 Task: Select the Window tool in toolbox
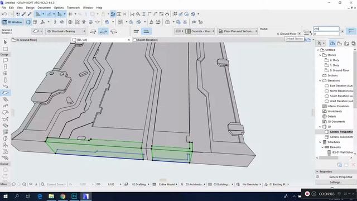[5, 73]
